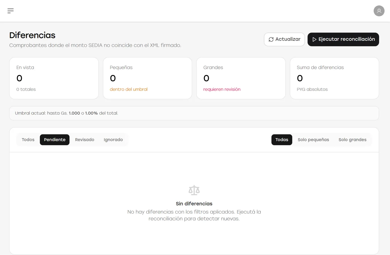
Task: Click the 'Umbral actual' threshold text
Action: tap(67, 113)
